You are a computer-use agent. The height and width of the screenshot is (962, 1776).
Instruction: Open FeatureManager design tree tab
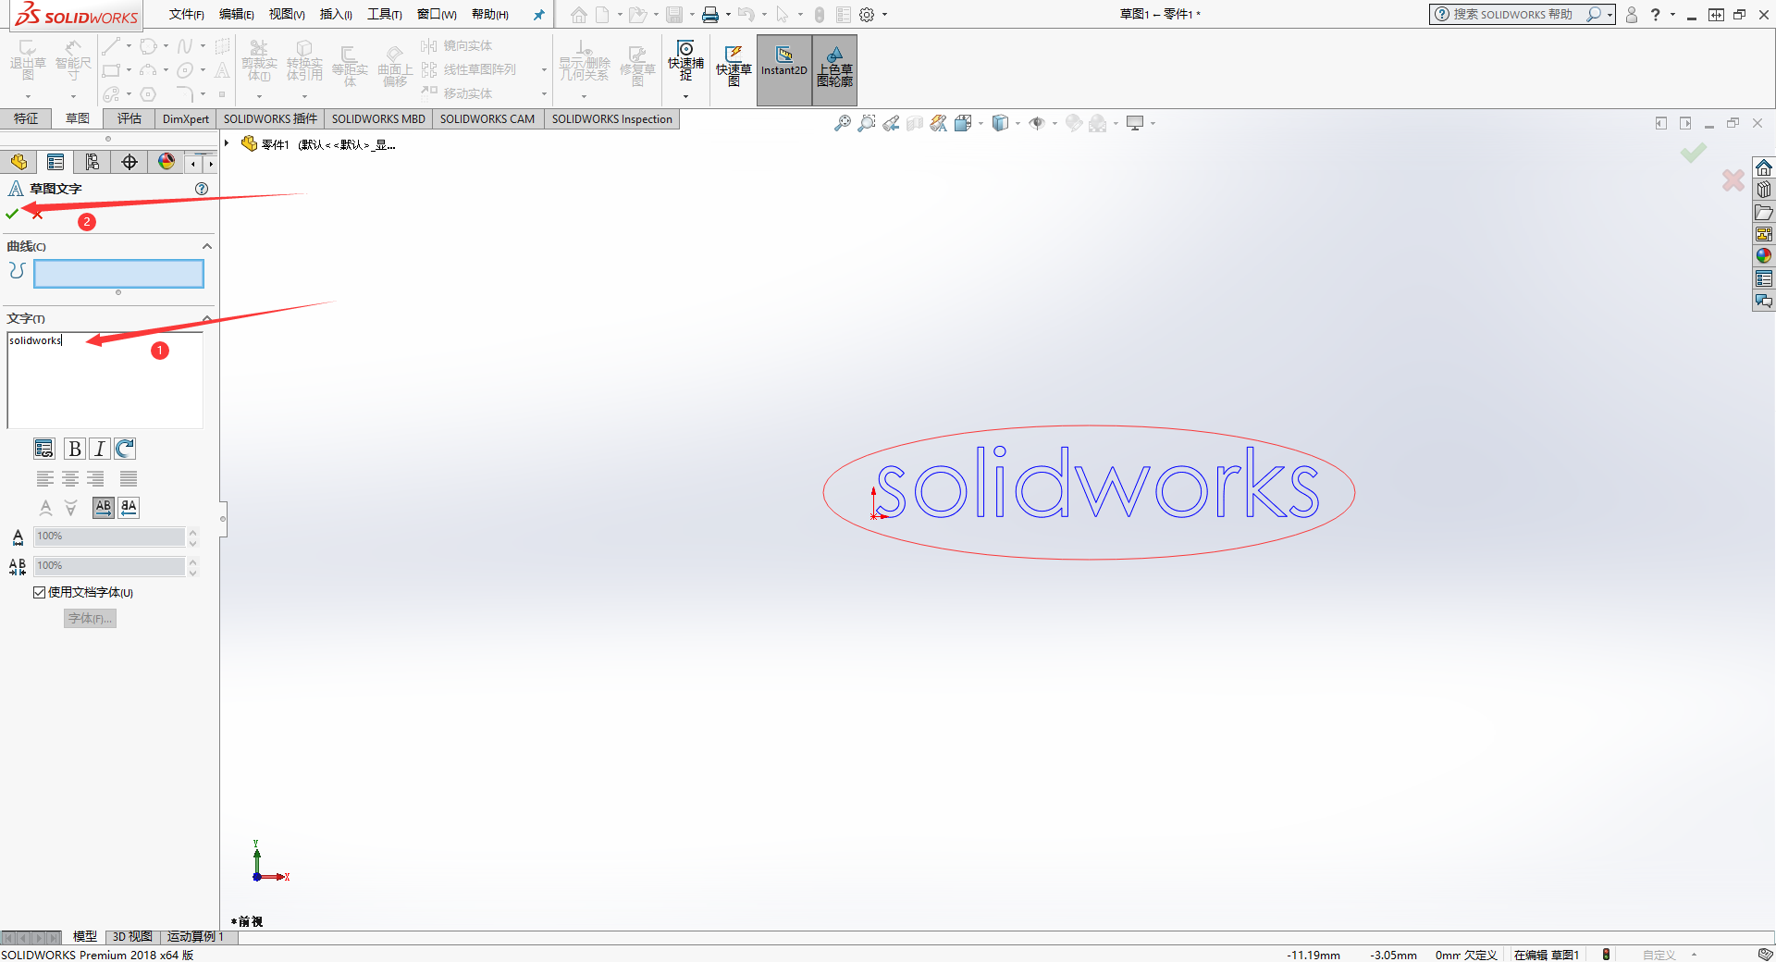(18, 162)
